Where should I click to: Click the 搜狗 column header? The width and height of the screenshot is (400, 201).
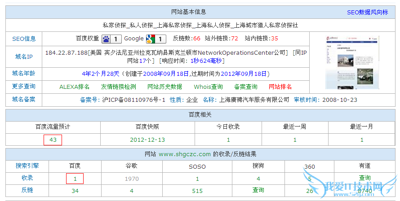(258, 166)
